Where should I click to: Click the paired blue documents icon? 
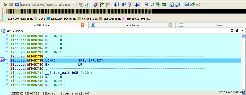(178, 5)
